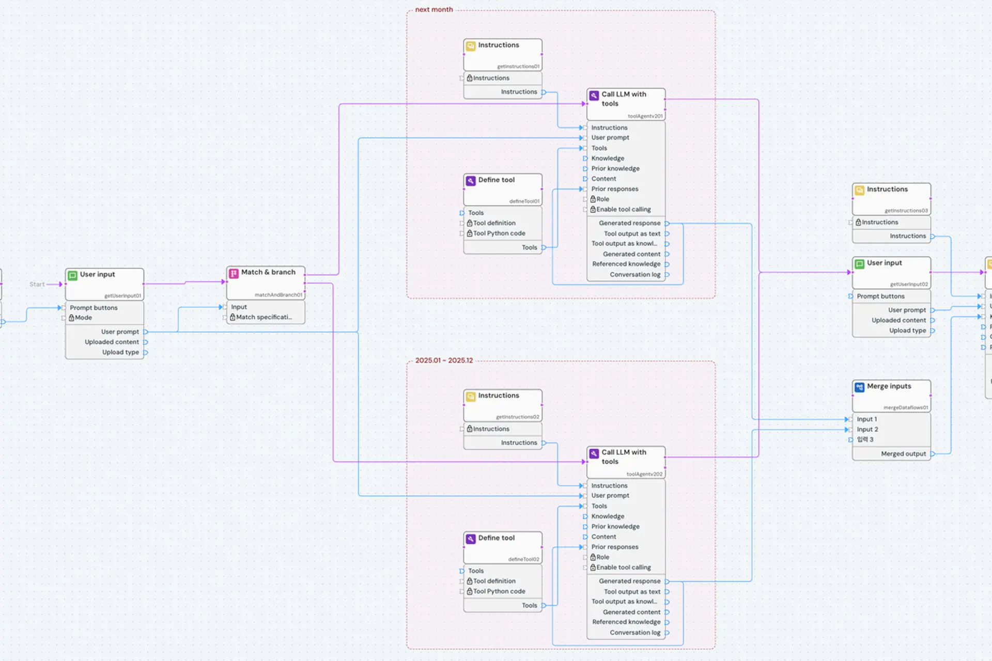Click the green User input node icon
This screenshot has width=992, height=661.
click(73, 275)
